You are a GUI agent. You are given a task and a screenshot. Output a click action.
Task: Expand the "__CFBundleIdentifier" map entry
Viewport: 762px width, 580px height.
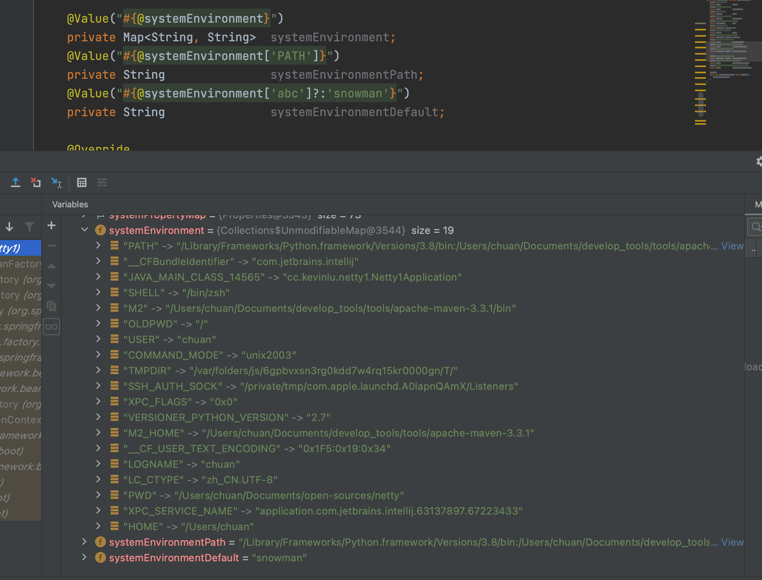pos(98,261)
